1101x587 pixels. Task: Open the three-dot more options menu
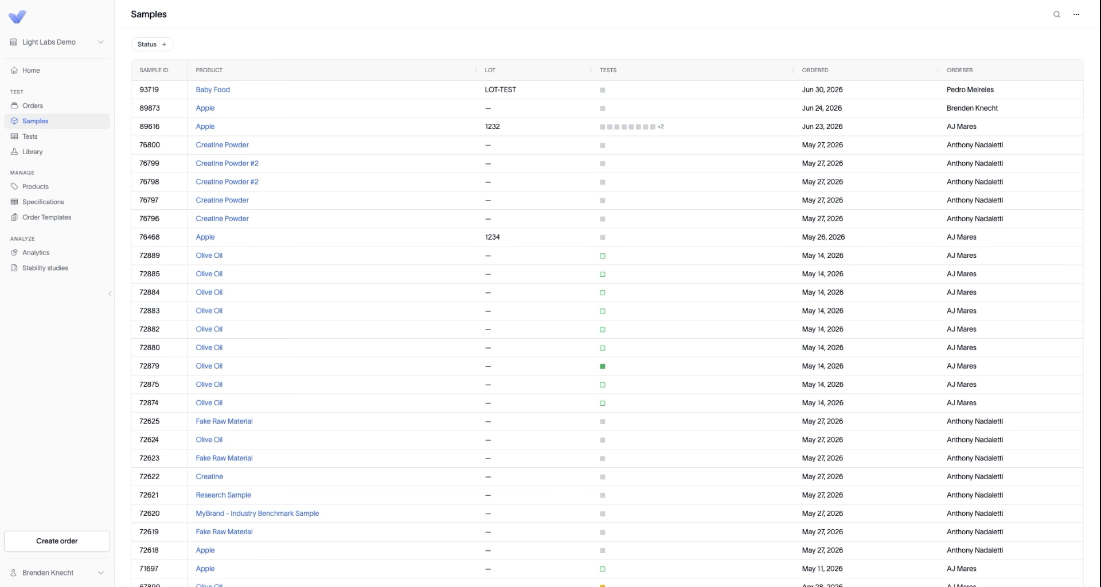coord(1076,14)
